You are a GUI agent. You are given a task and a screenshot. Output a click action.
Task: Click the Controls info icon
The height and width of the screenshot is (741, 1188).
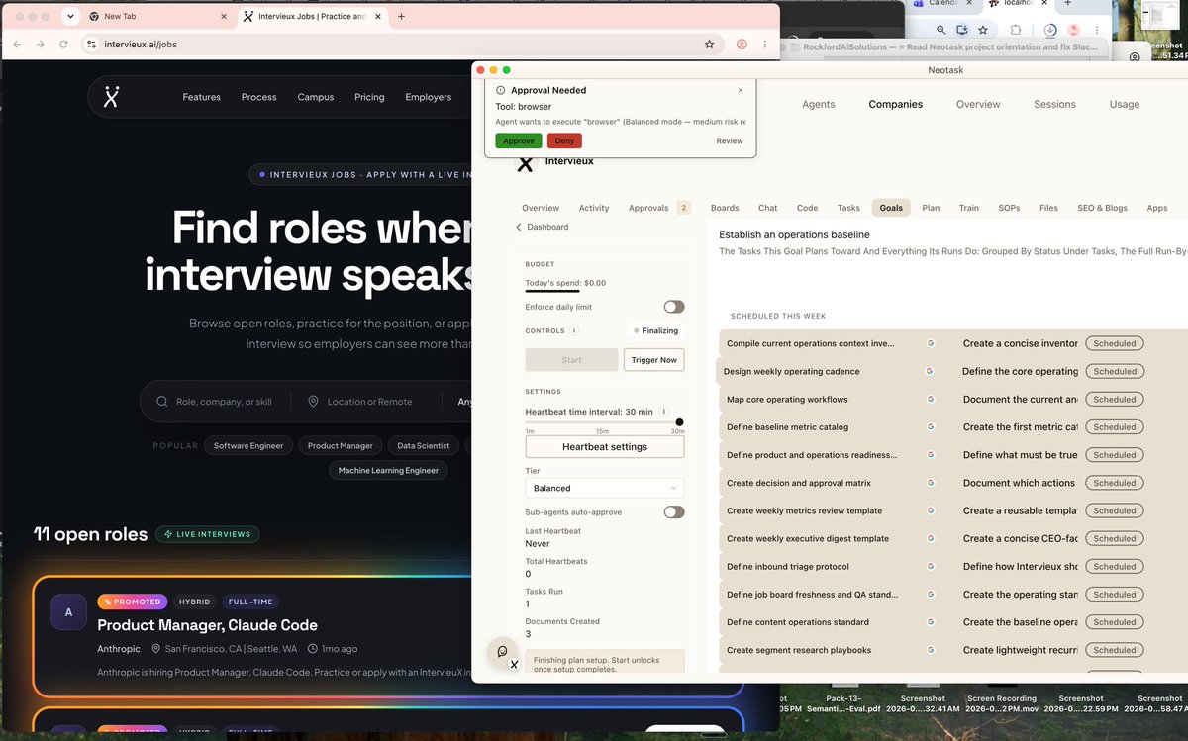pyautogui.click(x=575, y=330)
